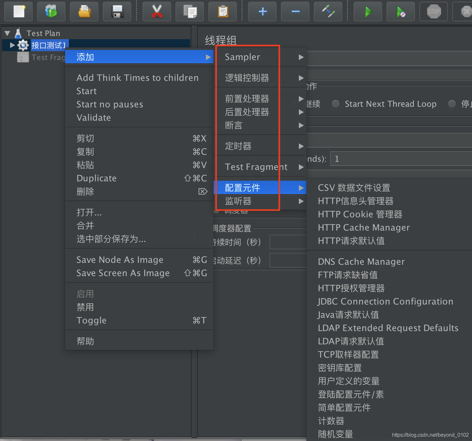The width and height of the screenshot is (472, 441).
Task: Save the plan with floppy disk icon
Action: 117,11
